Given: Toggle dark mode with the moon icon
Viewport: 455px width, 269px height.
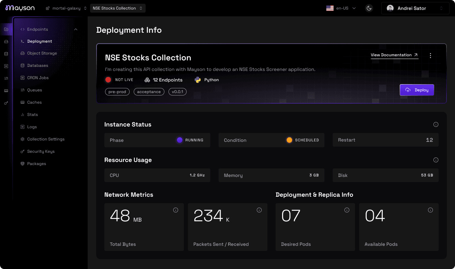Looking at the screenshot, I should 369,8.
